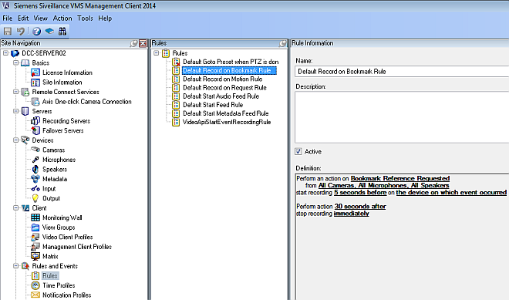Open Recording Servers in navigation
Viewport: 509px width, 300px height.
click(66, 121)
